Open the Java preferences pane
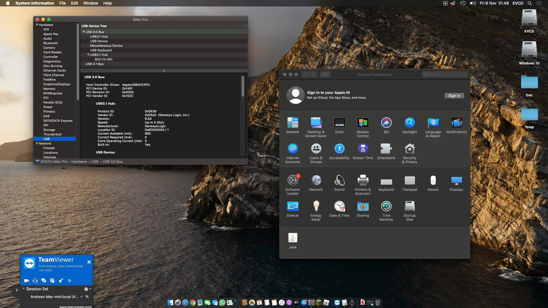 293,241
